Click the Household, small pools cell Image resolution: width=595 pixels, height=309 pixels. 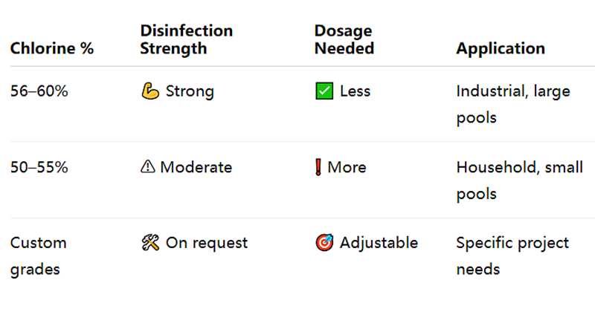pos(519,180)
